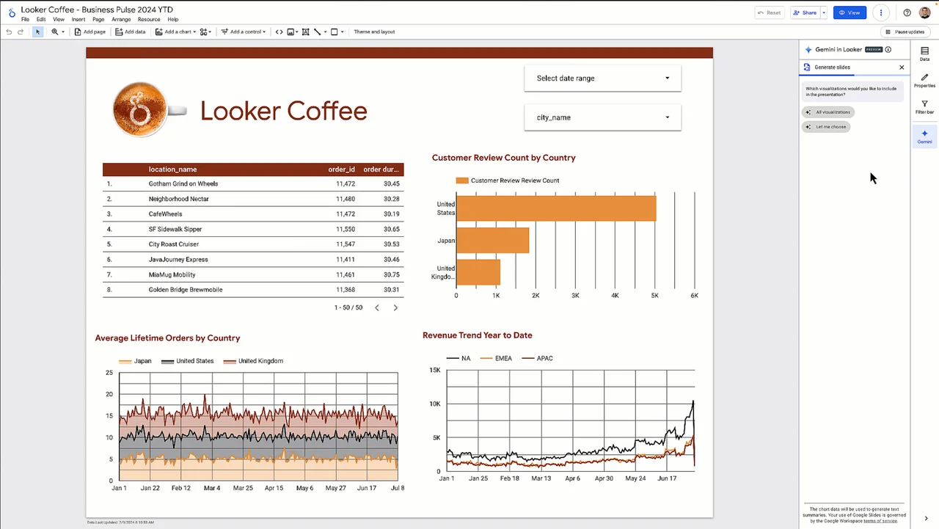Open the Add a control dropdown
This screenshot has height=529, width=939.
(244, 32)
